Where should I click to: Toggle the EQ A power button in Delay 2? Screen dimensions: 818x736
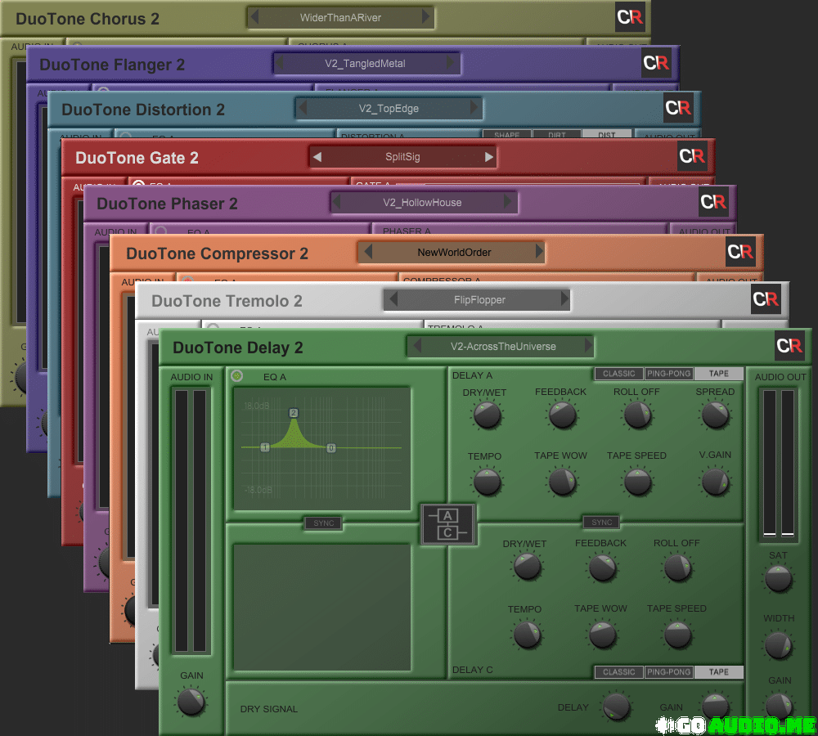[x=237, y=375]
